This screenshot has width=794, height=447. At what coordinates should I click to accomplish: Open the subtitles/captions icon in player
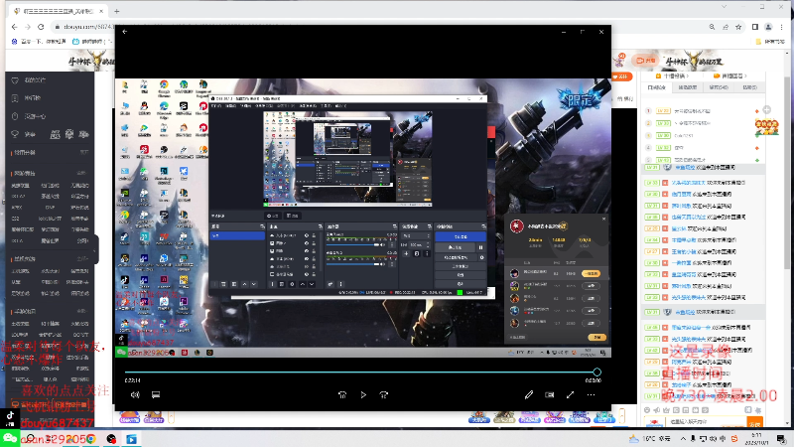(156, 394)
